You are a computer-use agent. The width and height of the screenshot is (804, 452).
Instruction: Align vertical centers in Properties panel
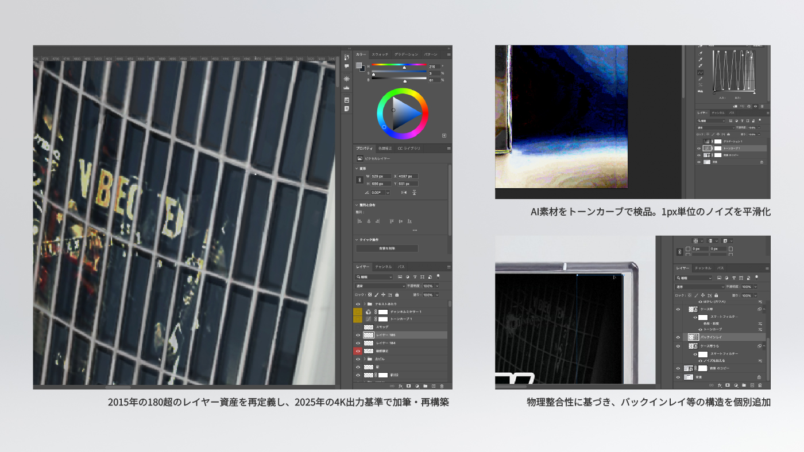(400, 221)
